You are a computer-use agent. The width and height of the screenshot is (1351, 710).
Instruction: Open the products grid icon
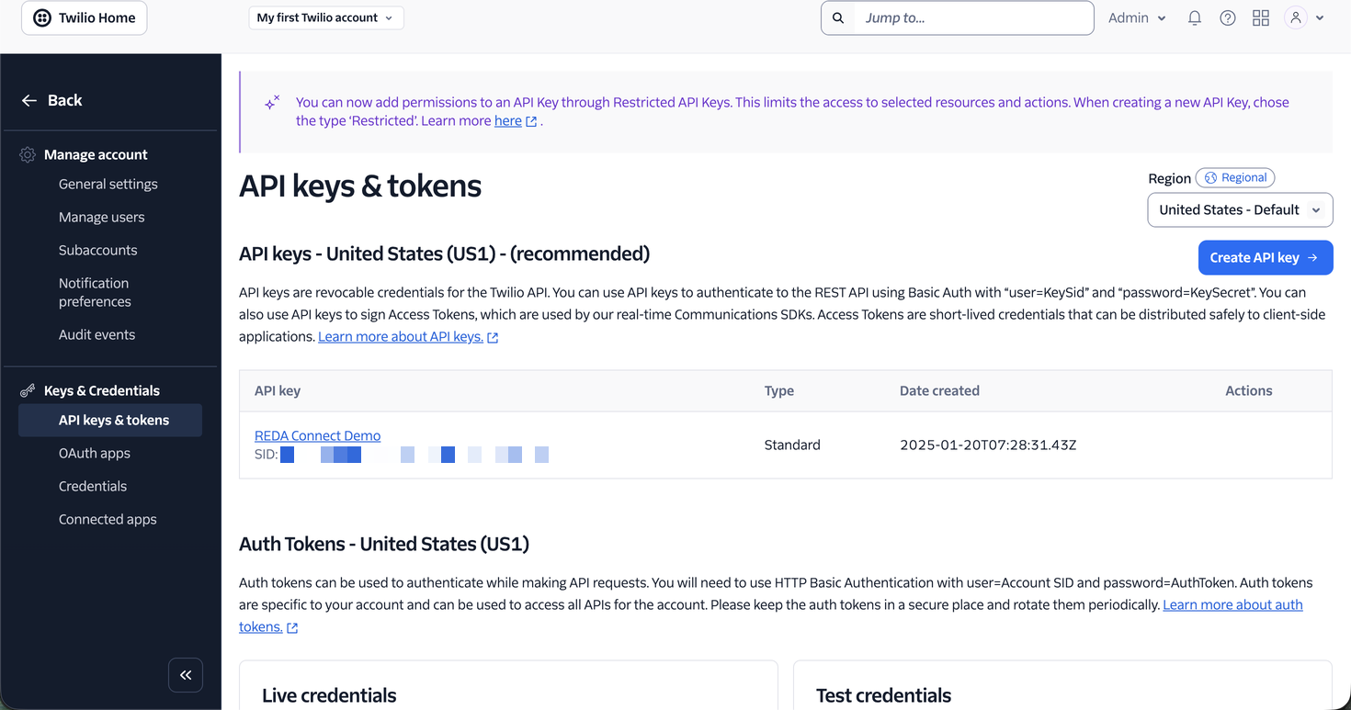(x=1261, y=17)
